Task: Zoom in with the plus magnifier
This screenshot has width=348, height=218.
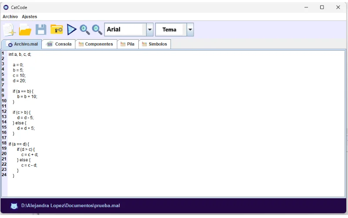Action: [84, 30]
